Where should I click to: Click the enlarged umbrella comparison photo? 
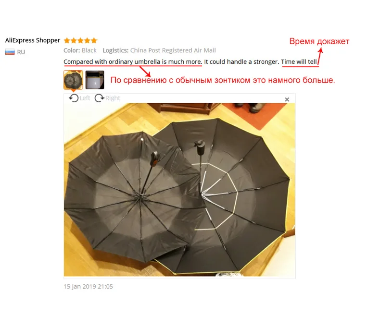179,190
